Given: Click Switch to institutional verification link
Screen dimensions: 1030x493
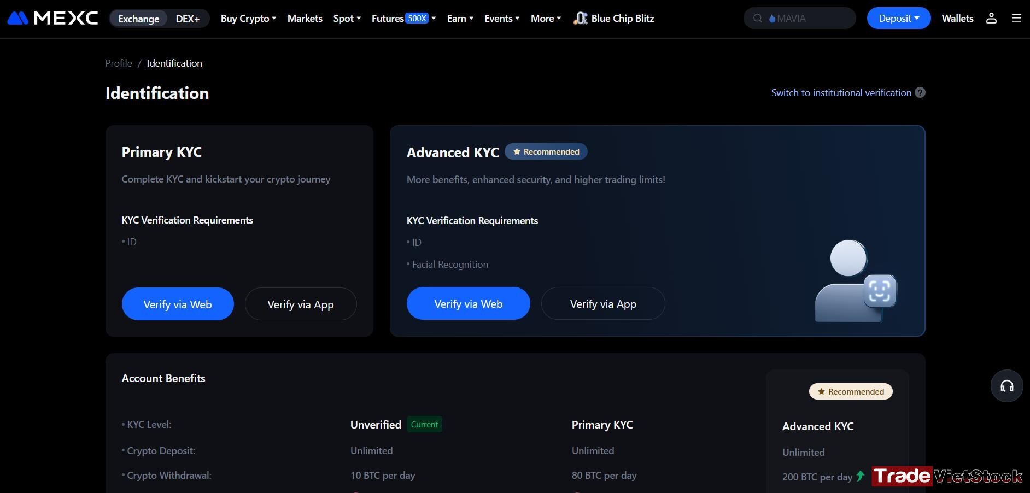Looking at the screenshot, I should [x=841, y=92].
